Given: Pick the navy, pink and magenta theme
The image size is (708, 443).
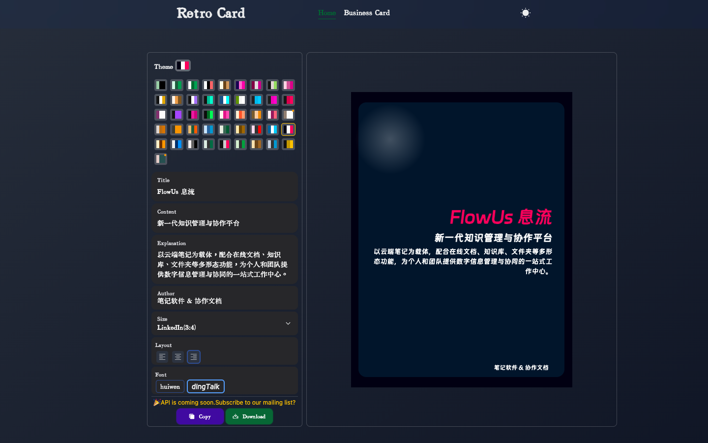Looking at the screenshot, I should (240, 85).
